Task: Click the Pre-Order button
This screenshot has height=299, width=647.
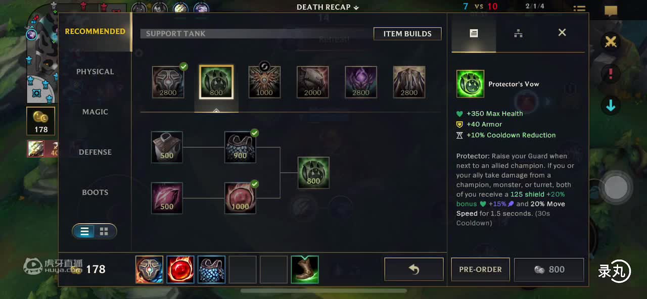Action: [x=480, y=270]
